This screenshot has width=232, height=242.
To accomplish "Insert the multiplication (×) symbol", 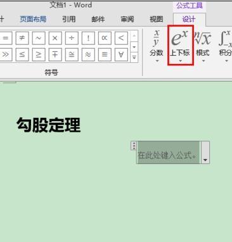I will (55, 38).
